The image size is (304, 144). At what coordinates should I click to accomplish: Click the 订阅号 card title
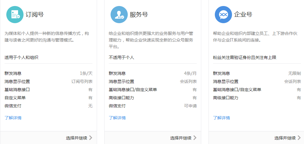coord(35,14)
